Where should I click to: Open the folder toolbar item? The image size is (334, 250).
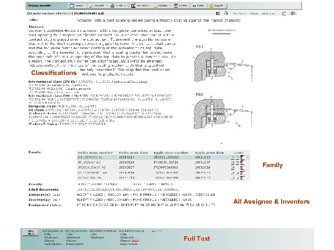pos(161,6)
